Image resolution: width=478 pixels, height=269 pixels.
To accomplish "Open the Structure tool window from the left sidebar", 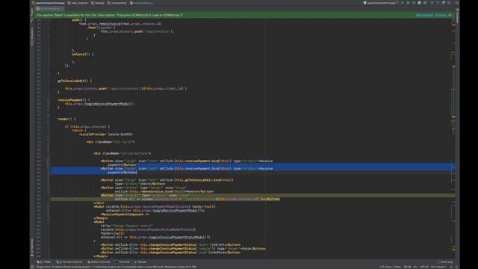I will 32,37.
